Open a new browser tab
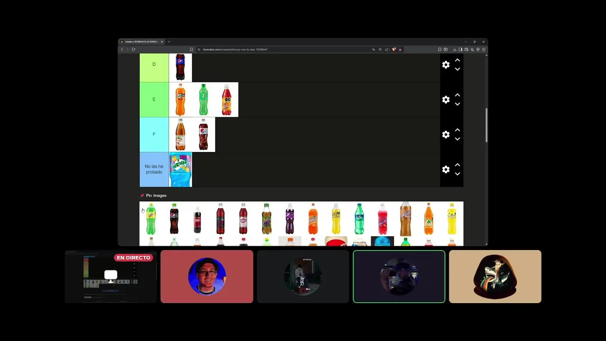 tap(169, 42)
